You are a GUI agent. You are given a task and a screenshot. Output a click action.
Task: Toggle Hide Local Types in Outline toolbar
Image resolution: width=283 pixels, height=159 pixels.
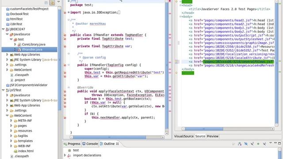click(264, 144)
